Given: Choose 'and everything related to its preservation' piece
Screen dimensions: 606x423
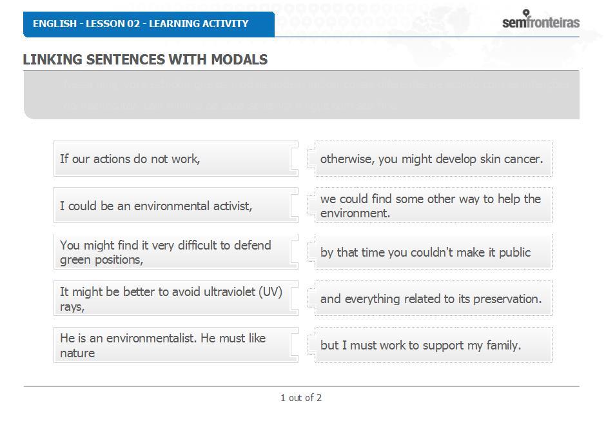Looking at the screenshot, I should pos(432,299).
